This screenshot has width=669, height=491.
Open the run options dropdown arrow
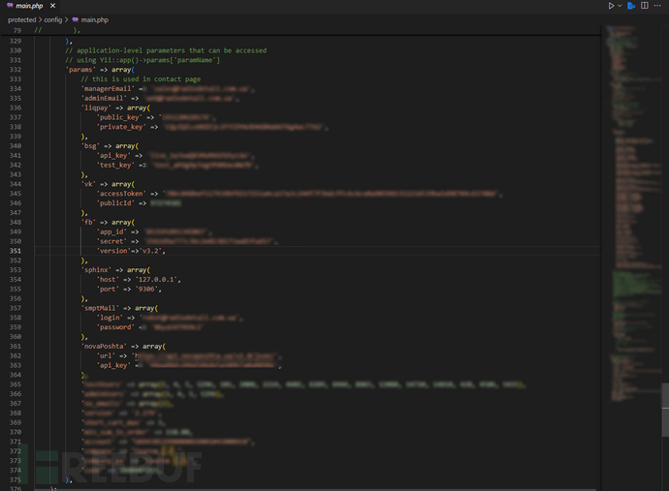tap(621, 6)
